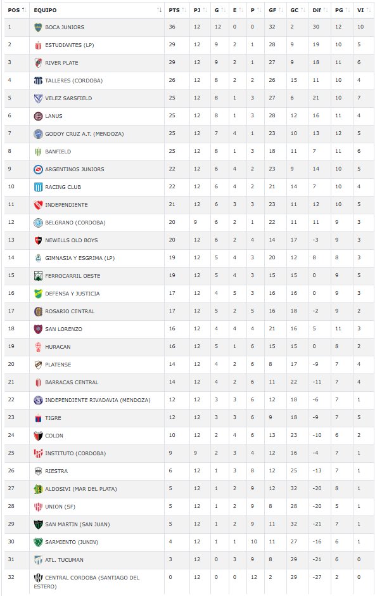
Task: Click the Velez Sarsfield crest
Action: (38, 98)
